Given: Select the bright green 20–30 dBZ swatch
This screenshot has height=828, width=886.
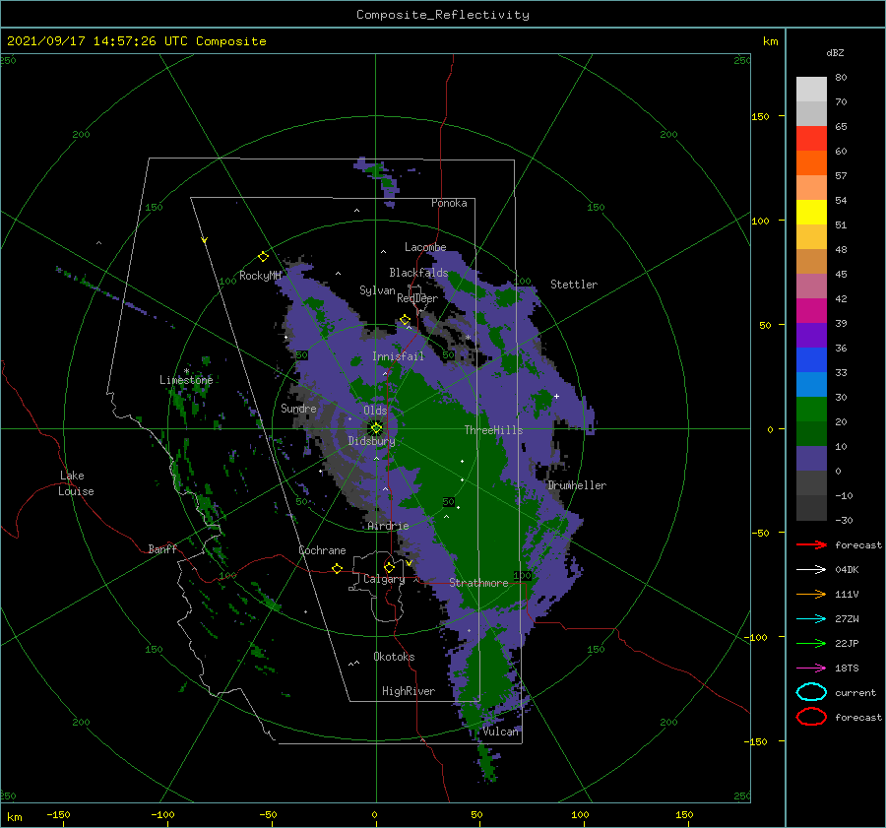Looking at the screenshot, I should (x=811, y=410).
